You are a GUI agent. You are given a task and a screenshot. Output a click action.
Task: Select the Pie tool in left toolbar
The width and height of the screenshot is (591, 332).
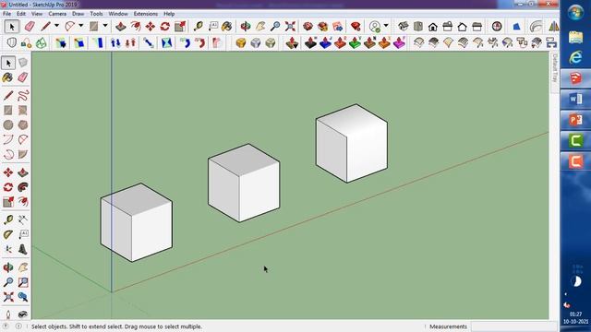tap(23, 154)
